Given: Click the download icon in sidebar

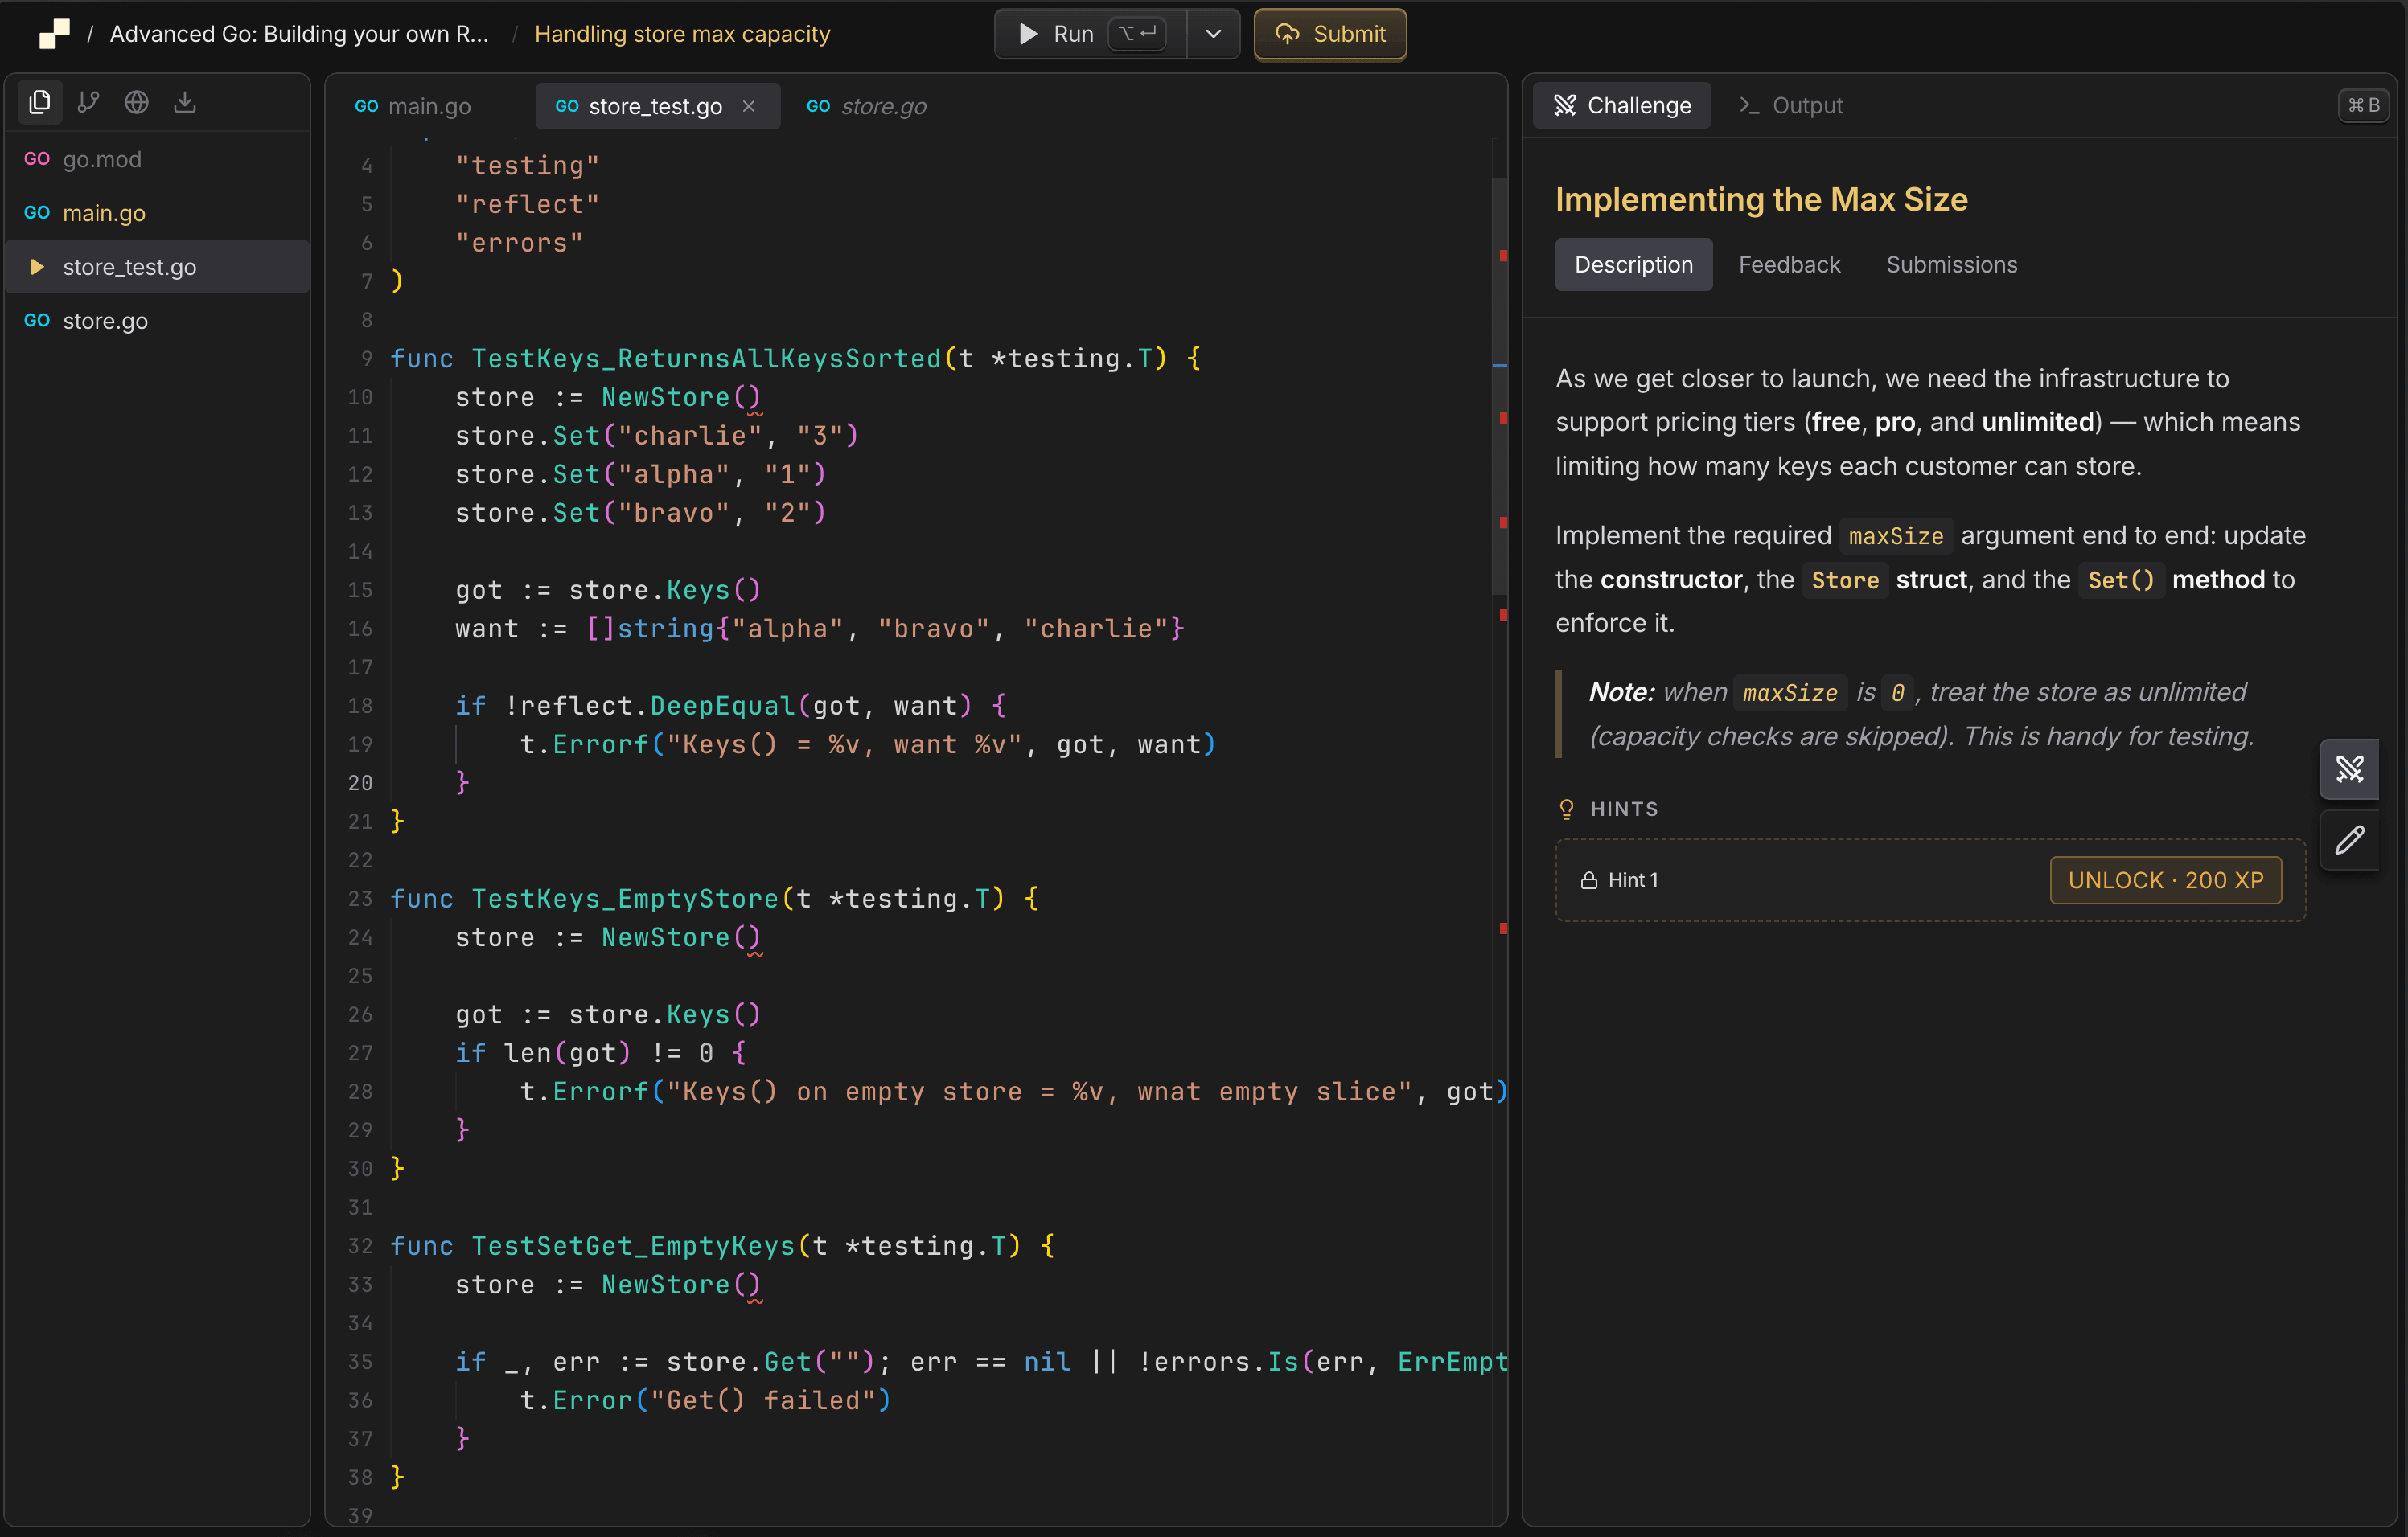Looking at the screenshot, I should click(185, 102).
